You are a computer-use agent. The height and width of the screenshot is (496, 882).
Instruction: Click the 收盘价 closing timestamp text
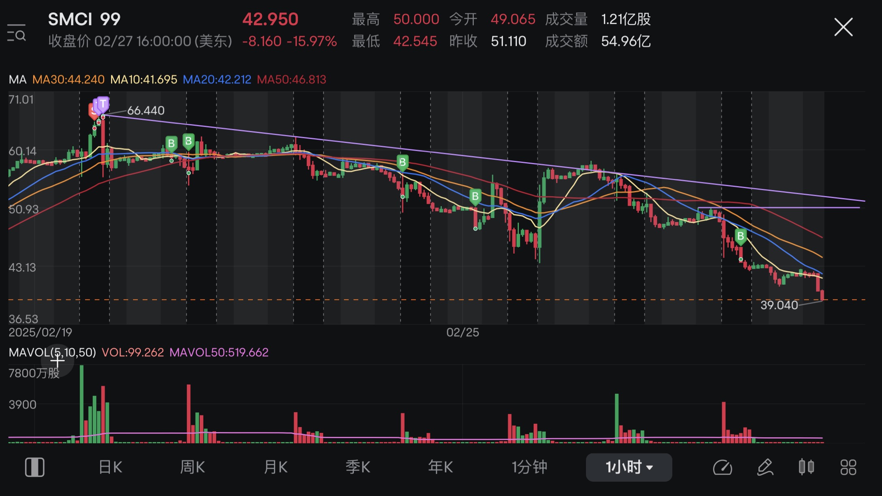[x=140, y=41]
